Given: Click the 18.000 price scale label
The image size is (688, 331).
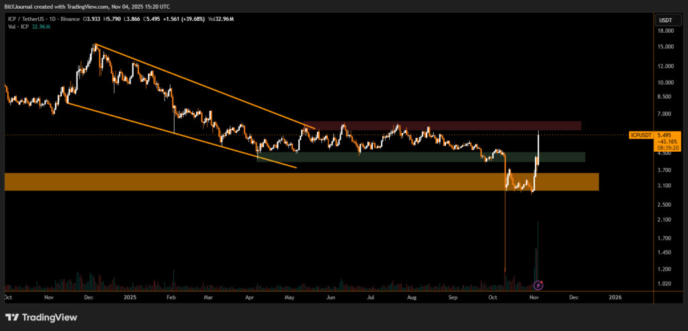Looking at the screenshot, I should tap(666, 30).
